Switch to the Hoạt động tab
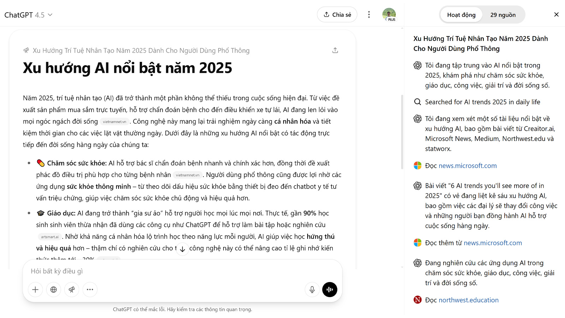565x318 pixels. (x=461, y=15)
